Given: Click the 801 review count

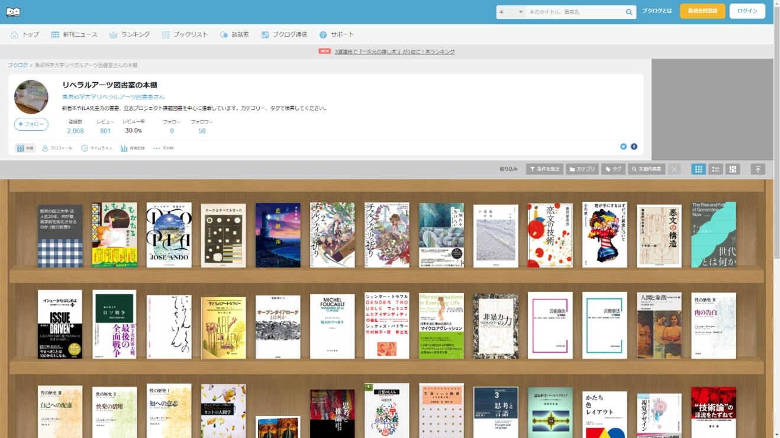Looking at the screenshot, I should coord(105,131).
